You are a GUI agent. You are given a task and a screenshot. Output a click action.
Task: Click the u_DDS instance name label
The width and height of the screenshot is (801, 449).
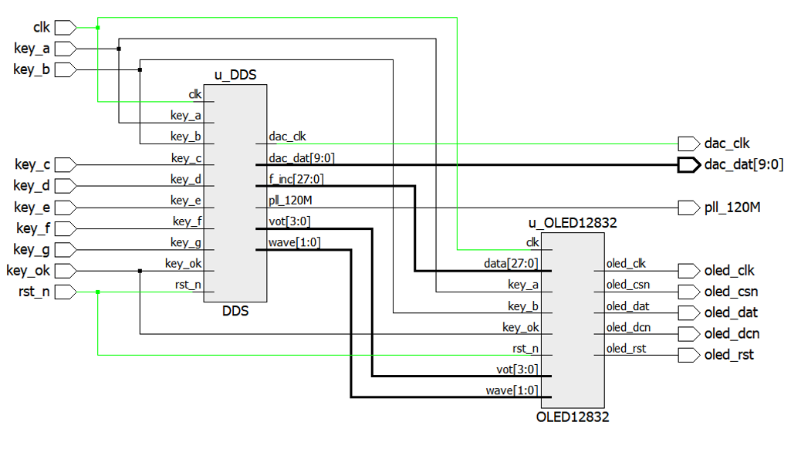(235, 75)
